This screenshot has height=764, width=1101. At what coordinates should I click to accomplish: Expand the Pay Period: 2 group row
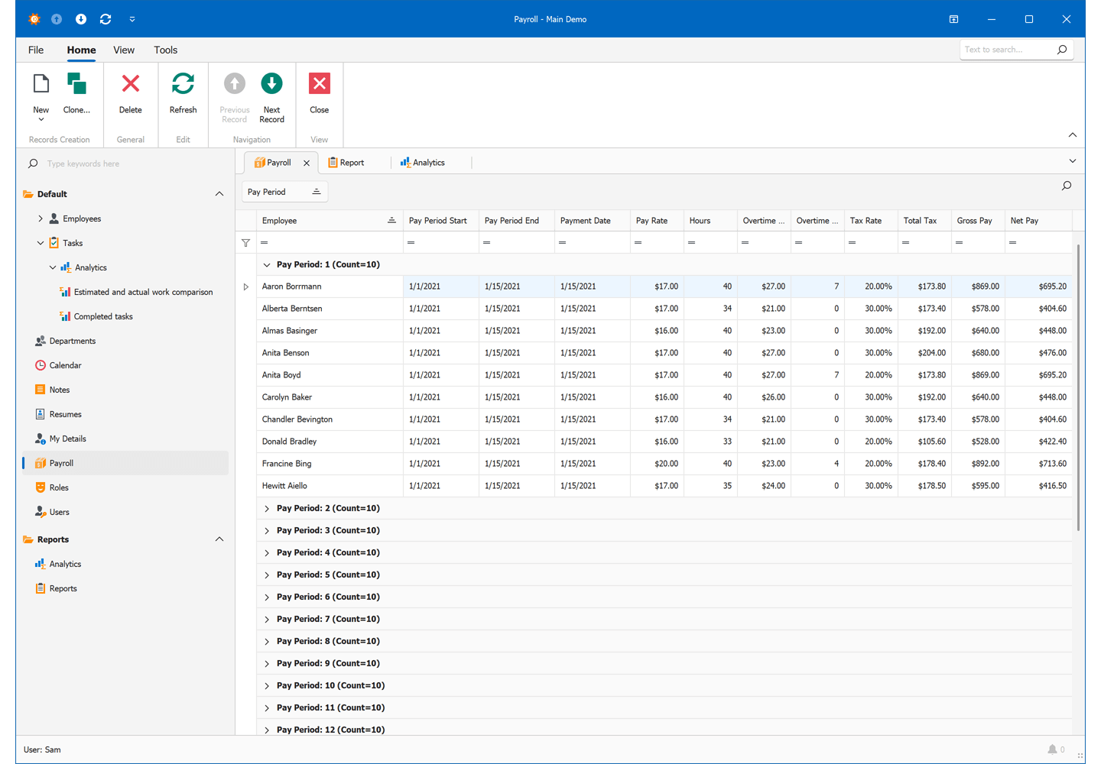267,507
